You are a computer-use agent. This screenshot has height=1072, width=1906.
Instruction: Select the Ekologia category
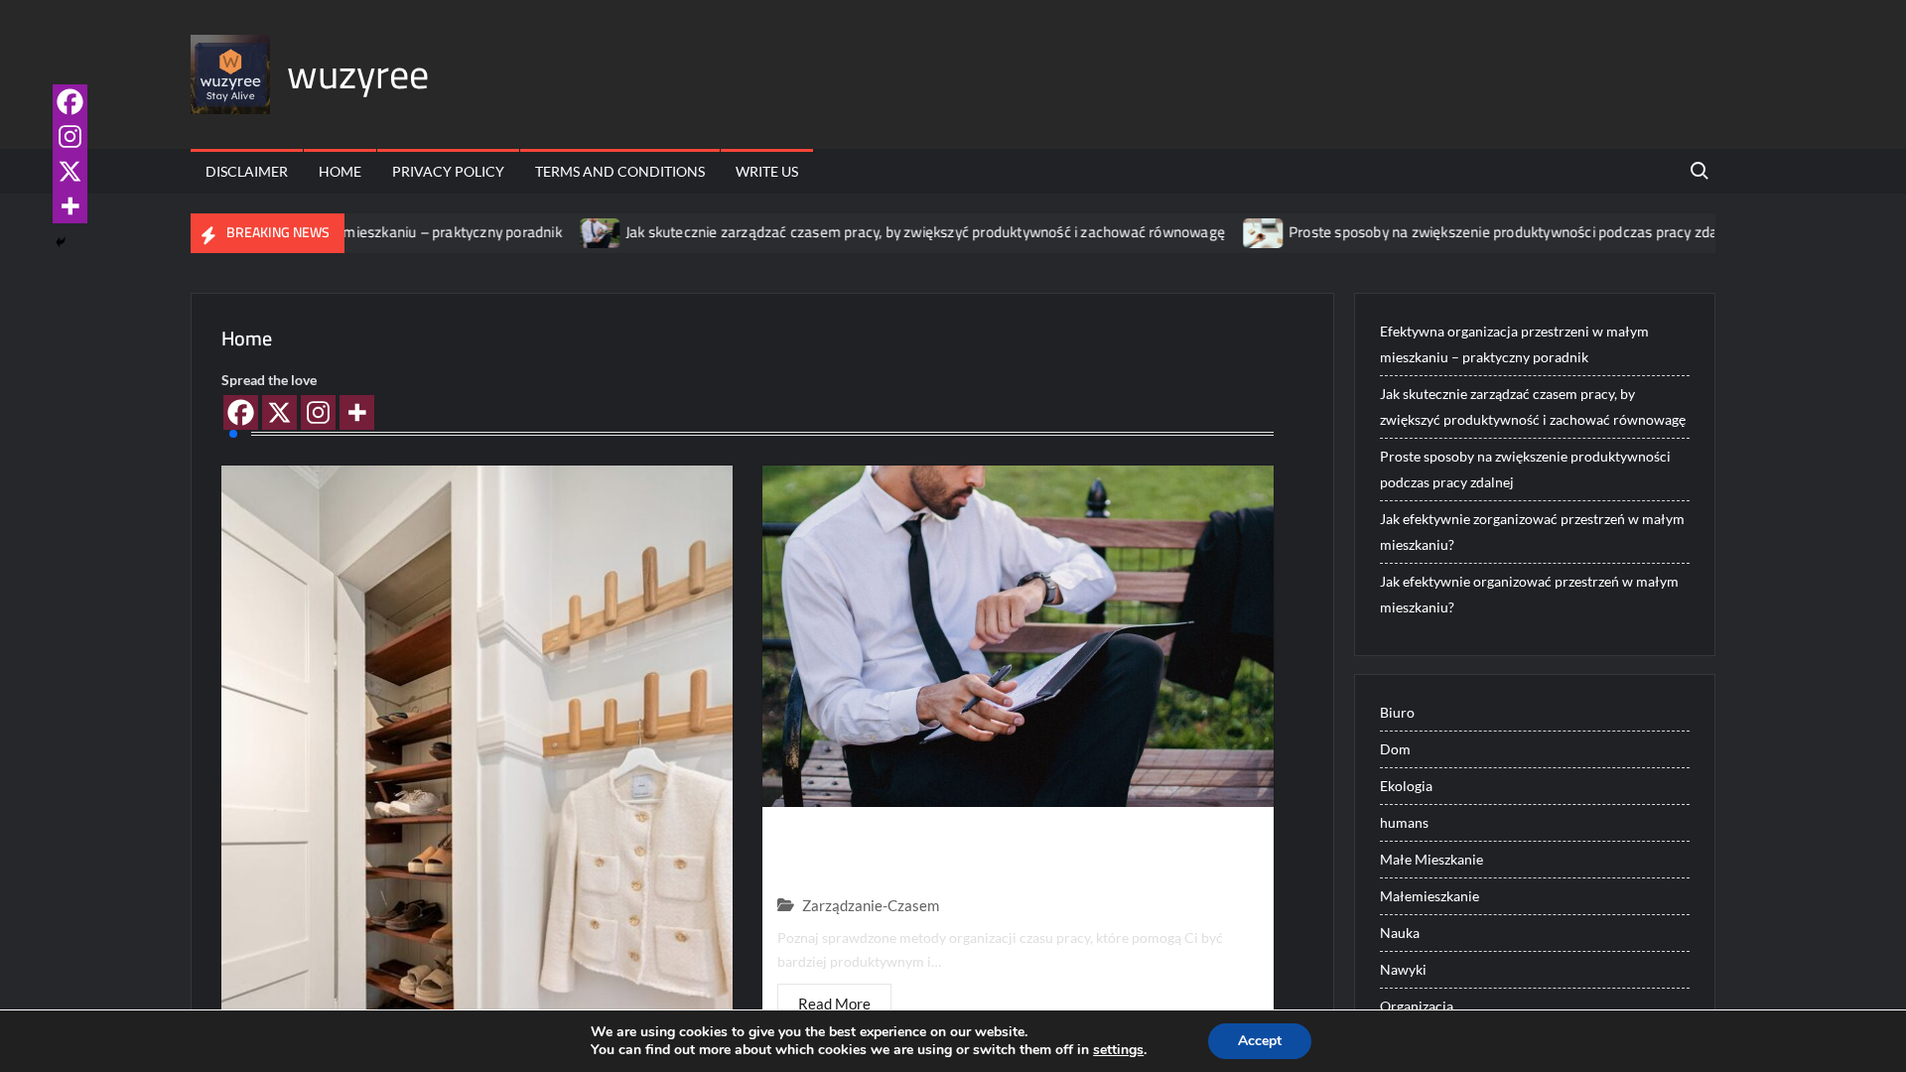(x=1406, y=786)
